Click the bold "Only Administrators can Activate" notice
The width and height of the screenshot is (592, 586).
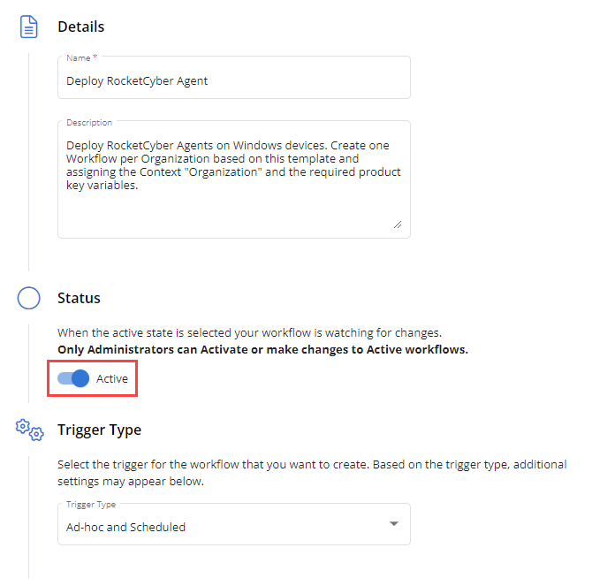(262, 350)
